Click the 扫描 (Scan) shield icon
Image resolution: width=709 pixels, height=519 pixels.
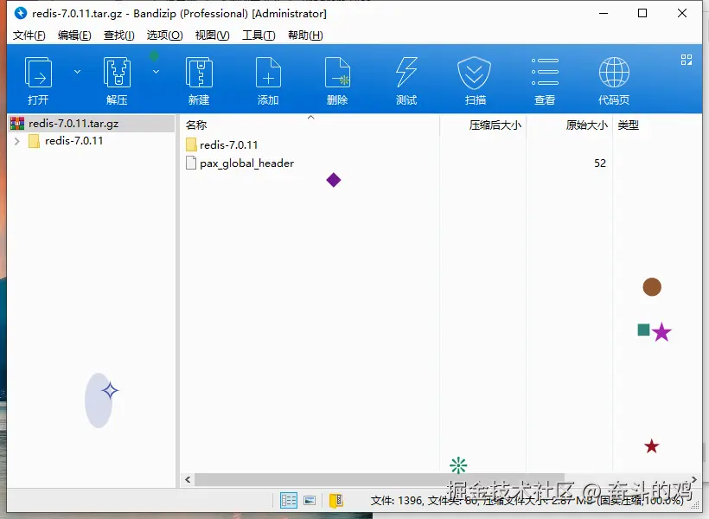coord(475,73)
